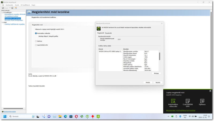Viewport: 214px width, 121px height.
Task: Open Task View on the taskbar
Action: [x=38, y=116]
